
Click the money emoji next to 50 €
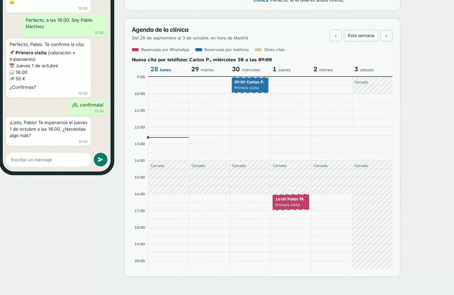12,79
